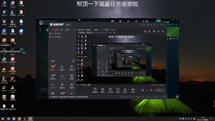The width and height of the screenshot is (215, 121).
Task: Open the 弹幕秀 tool
Action: [71, 86]
